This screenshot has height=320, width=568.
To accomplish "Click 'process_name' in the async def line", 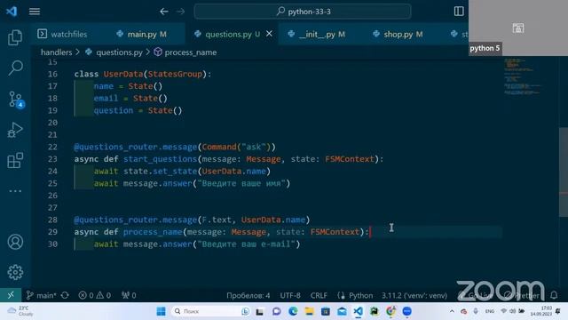I will pyautogui.click(x=153, y=232).
